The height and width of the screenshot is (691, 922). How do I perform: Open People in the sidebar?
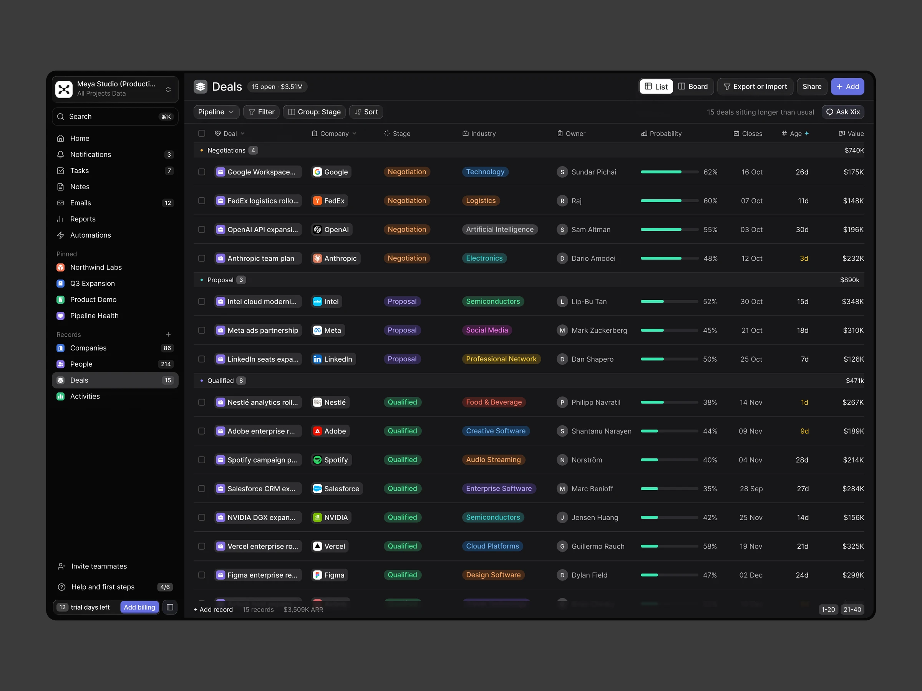coord(115,364)
